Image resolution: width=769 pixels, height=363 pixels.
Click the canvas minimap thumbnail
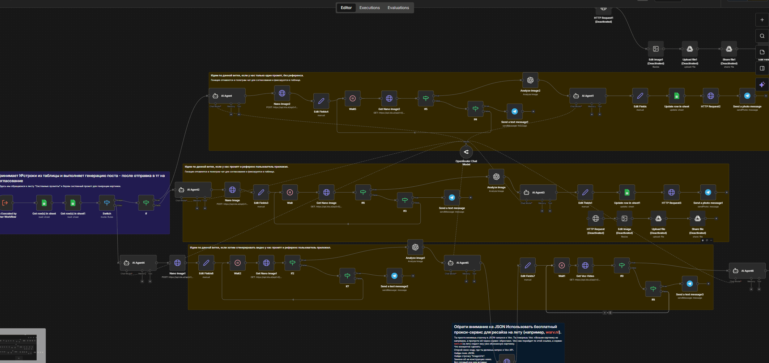pos(20,346)
